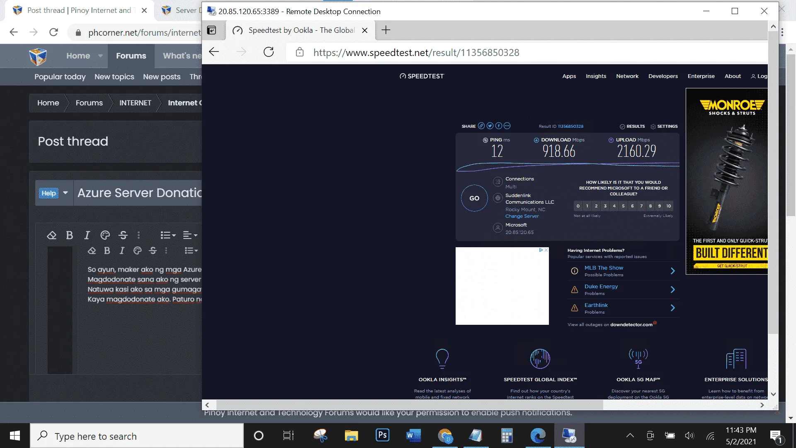Reload the Speedtest page in remote browser
The image size is (796, 448).
[x=269, y=52]
